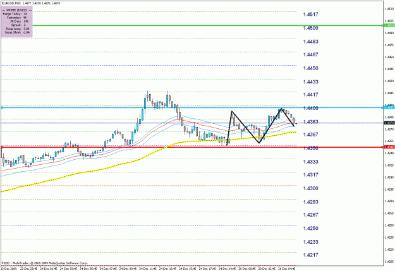Click the 1.4483 price level label

[x=310, y=42]
